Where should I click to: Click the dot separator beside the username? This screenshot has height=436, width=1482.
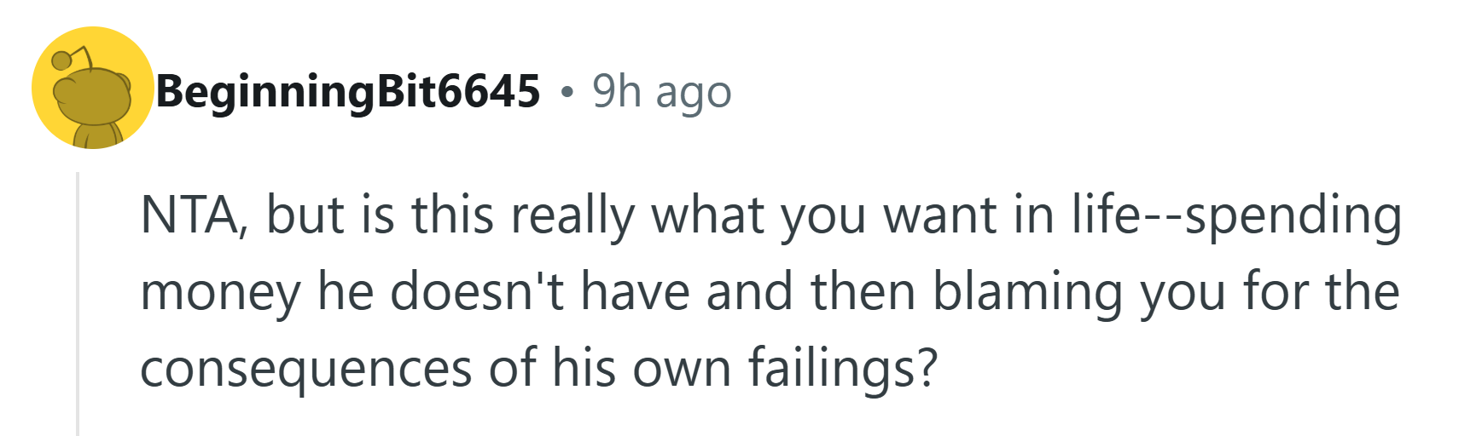[x=567, y=91]
